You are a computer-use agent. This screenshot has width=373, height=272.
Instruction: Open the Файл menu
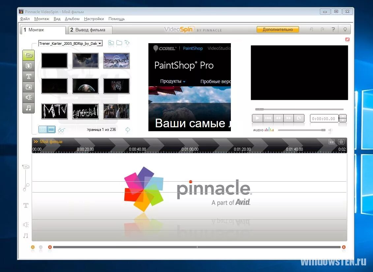point(25,19)
